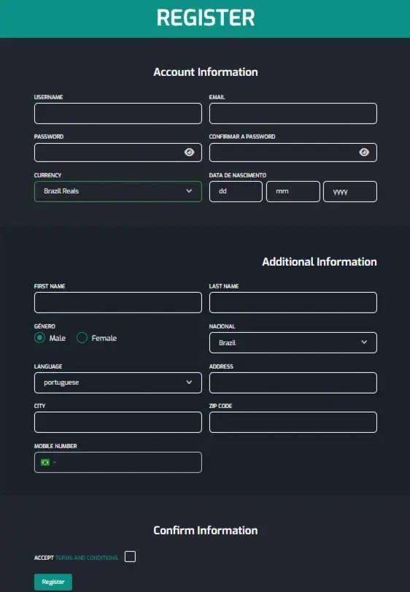Click the Account Information heading

(206, 72)
